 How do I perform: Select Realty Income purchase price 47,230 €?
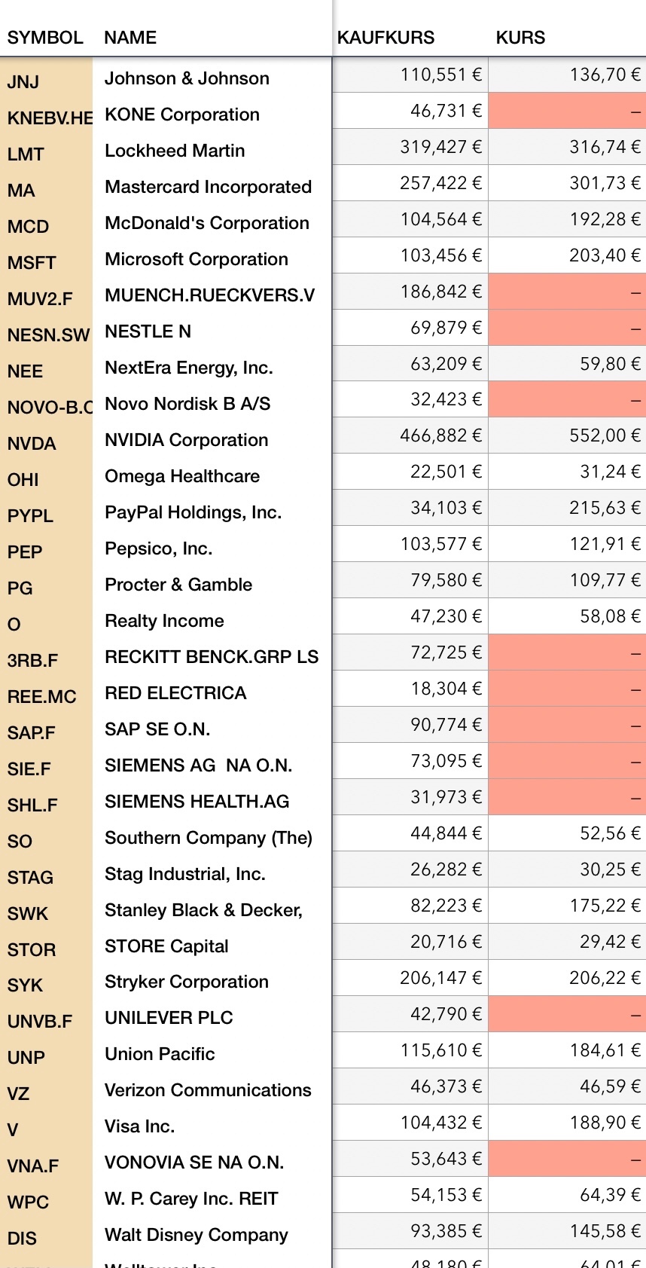[x=446, y=616]
